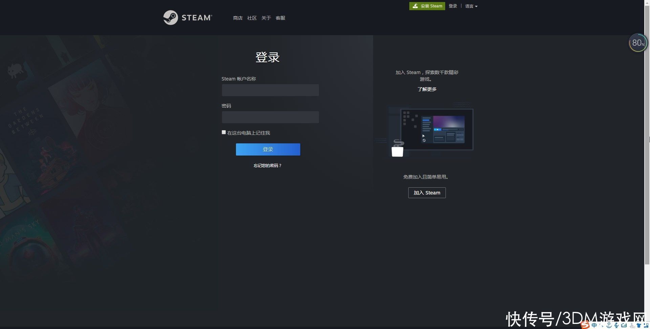Open the 语言 language dropdown
The width and height of the screenshot is (650, 329).
[x=471, y=6]
